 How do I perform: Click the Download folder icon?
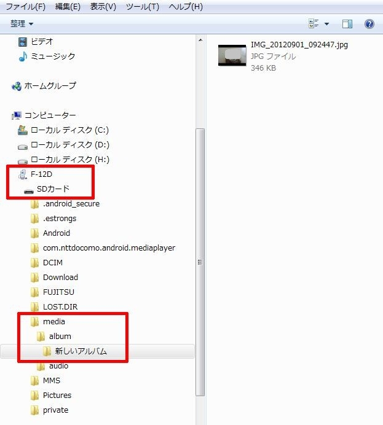coord(34,278)
